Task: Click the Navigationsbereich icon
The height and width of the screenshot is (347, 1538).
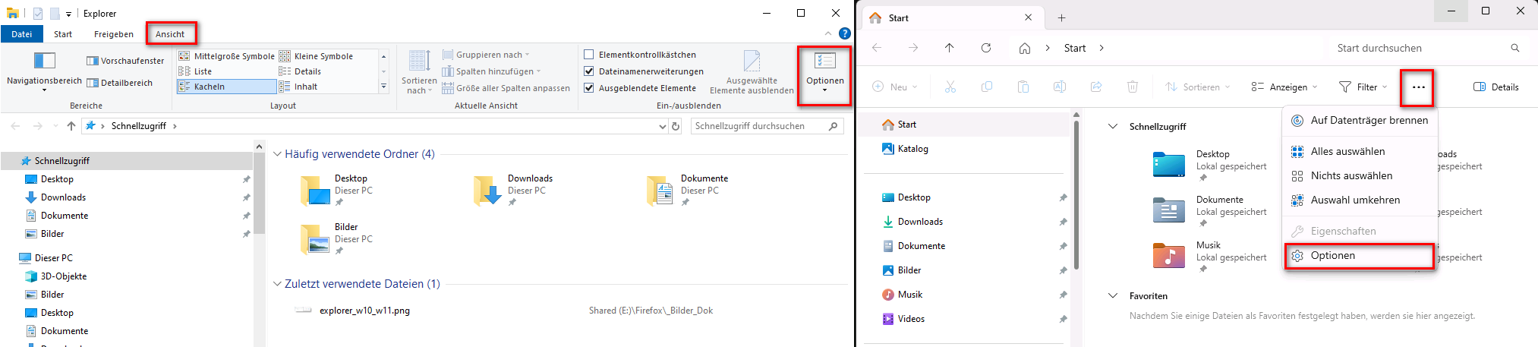Action: [45, 61]
